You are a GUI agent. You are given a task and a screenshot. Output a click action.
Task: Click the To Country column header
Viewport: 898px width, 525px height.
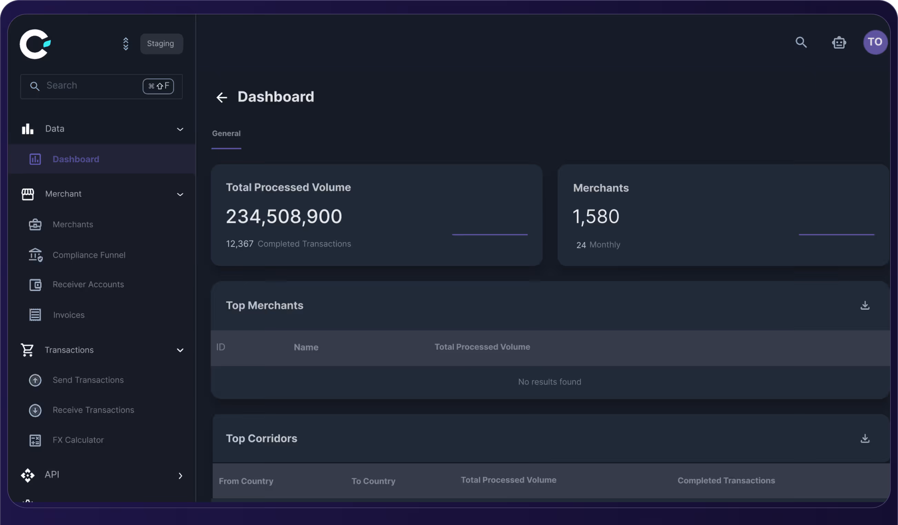(374, 481)
